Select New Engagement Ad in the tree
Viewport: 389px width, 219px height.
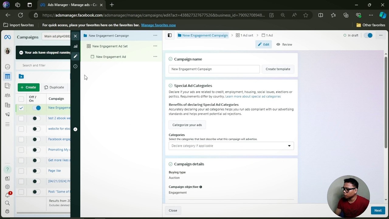(111, 57)
